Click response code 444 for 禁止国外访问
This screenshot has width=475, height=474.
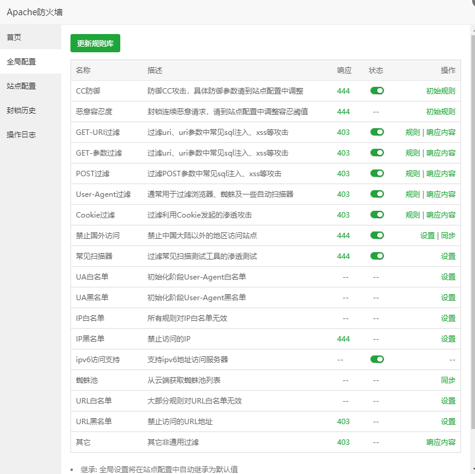tap(343, 236)
